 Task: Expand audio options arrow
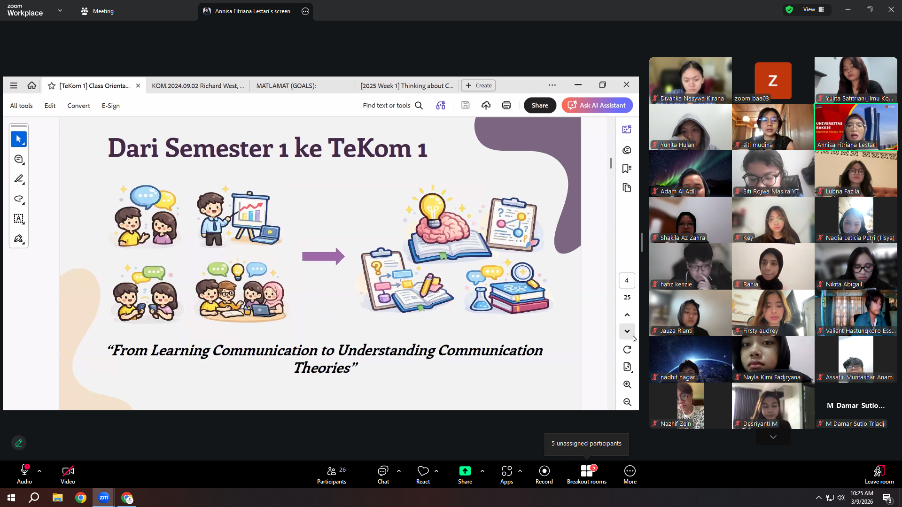click(x=39, y=470)
